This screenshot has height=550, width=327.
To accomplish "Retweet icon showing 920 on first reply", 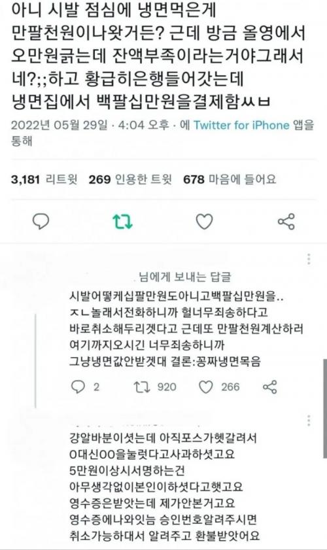I will click(x=155, y=387).
